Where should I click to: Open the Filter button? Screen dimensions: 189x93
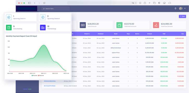click(x=182, y=17)
